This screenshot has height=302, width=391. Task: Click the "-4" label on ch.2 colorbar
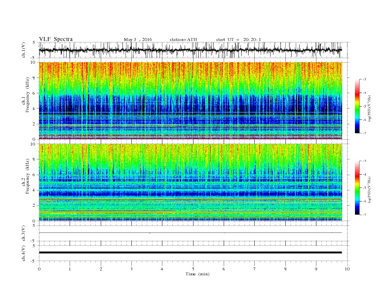[364, 174]
